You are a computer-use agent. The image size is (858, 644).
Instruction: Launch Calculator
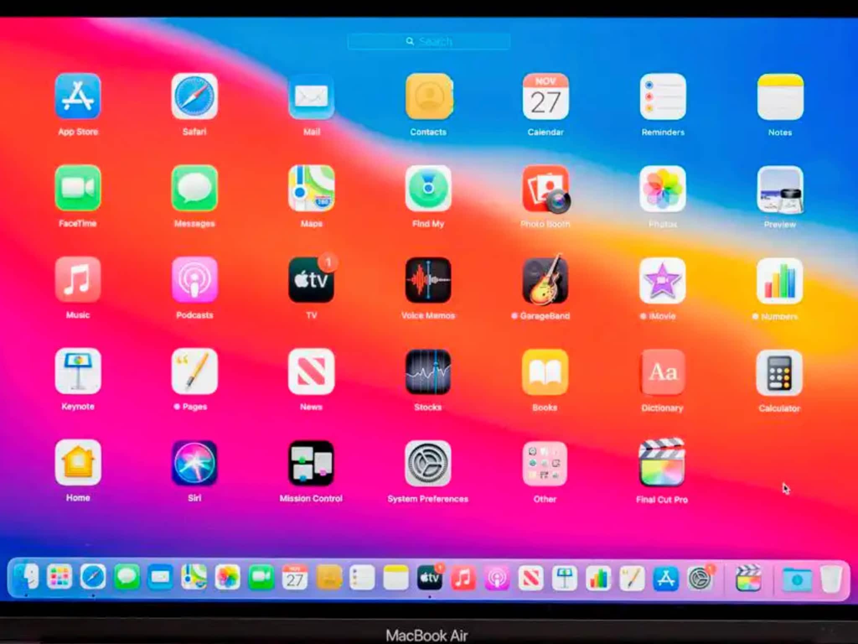click(780, 373)
